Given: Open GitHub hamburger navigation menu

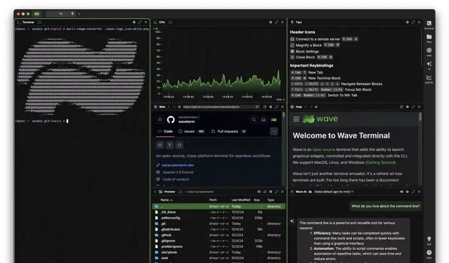Looking at the screenshot, I should (160, 120).
